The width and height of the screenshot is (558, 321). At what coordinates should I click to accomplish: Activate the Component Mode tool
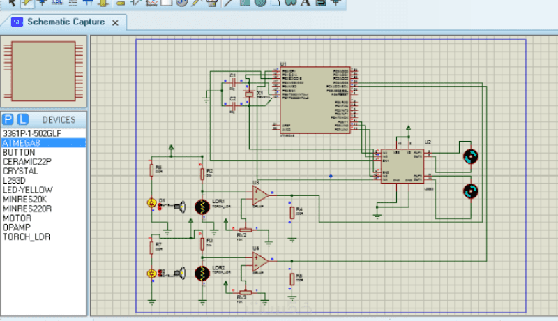coord(29,3)
